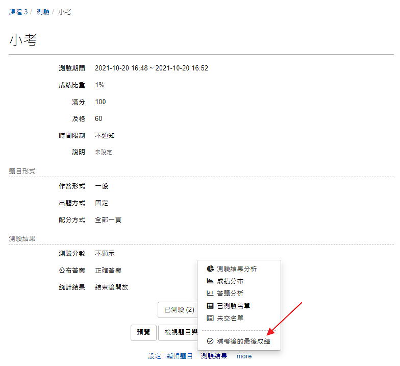400x366 pixels.
Task: Open 測驗結果分析 from the popup menu
Action: 237,269
